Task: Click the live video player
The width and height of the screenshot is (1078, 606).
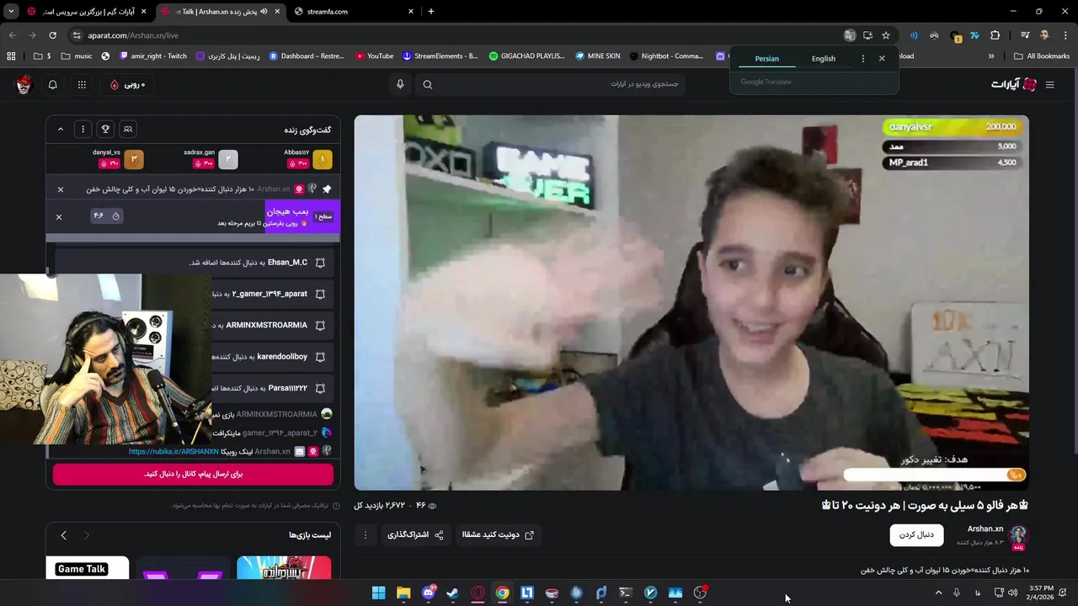Action: tap(691, 303)
